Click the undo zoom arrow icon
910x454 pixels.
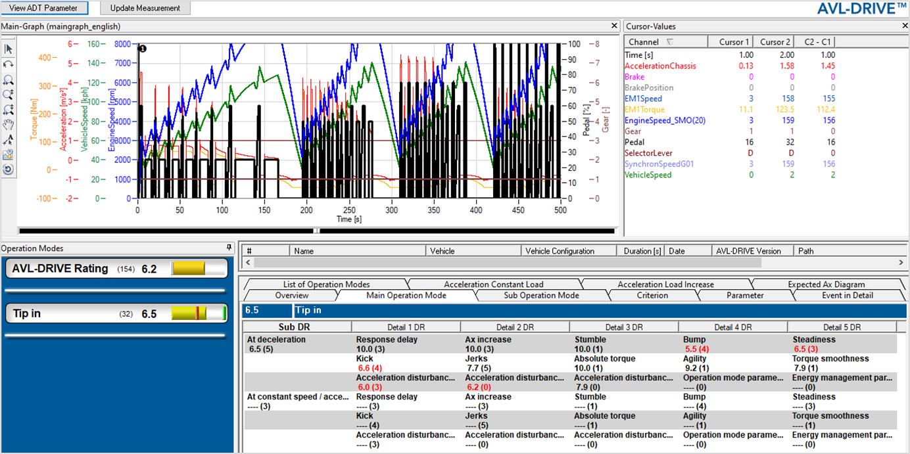[x=9, y=64]
